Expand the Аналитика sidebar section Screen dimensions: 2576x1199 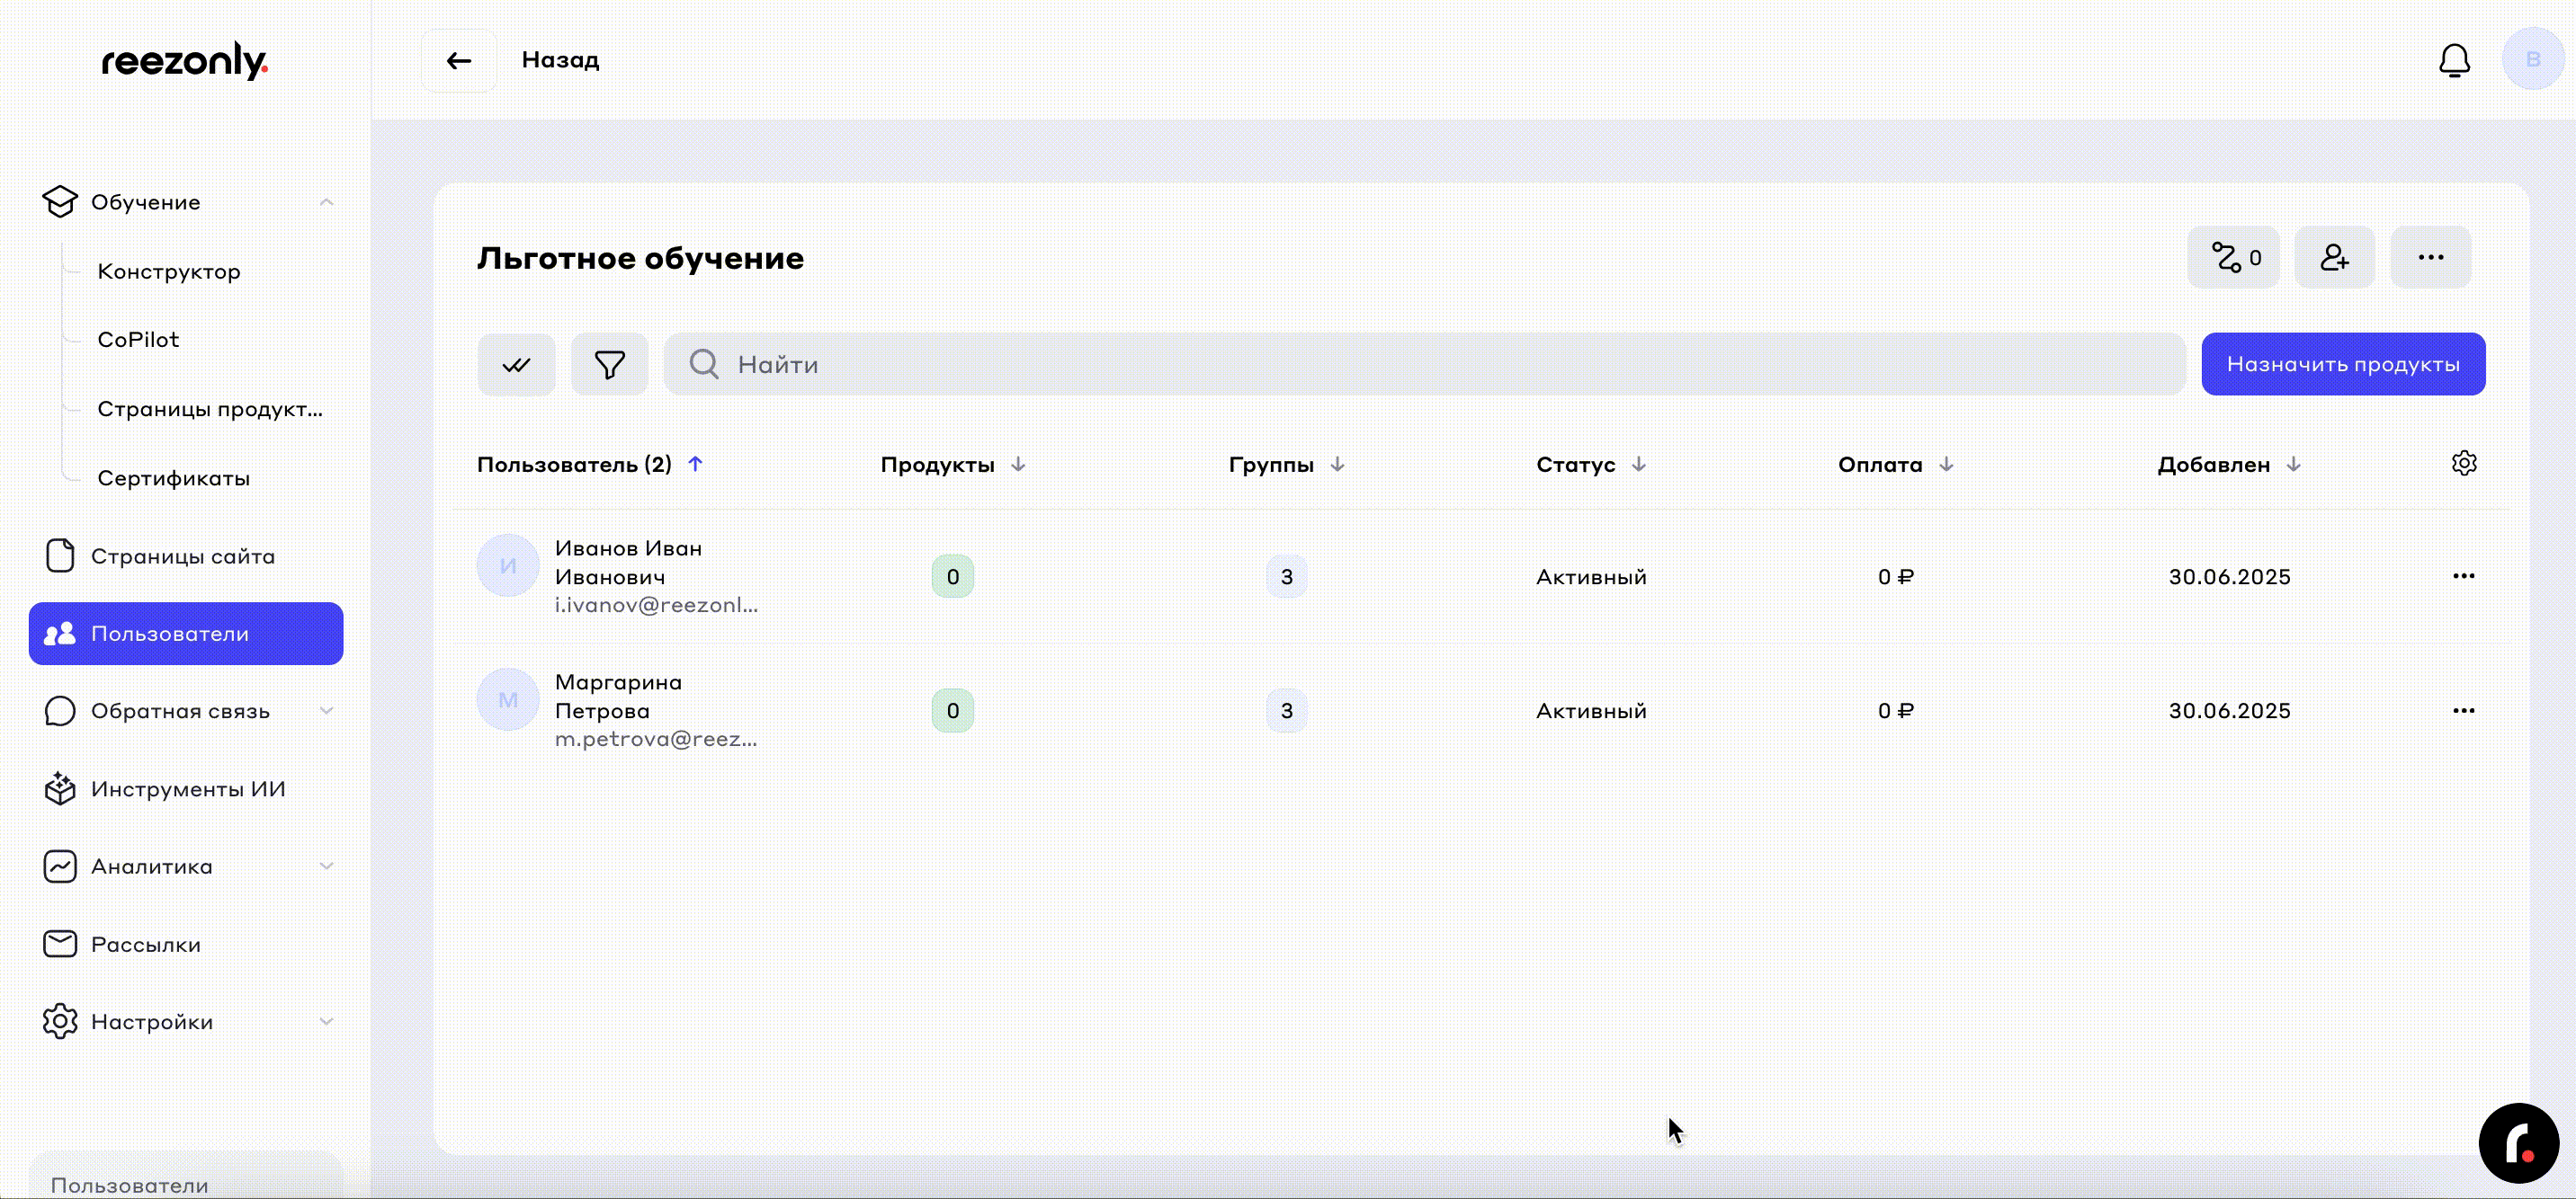(326, 866)
